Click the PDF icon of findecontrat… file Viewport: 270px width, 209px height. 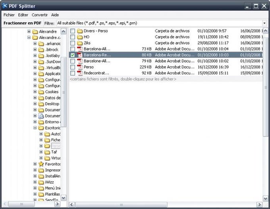click(x=80, y=73)
